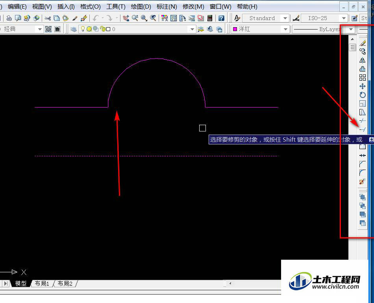The image size is (374, 303).
Task: Open the 视图(V) menu
Action: [42, 7]
